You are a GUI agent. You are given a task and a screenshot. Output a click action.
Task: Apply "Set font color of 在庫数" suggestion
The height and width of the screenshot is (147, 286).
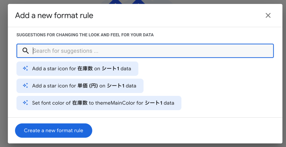click(99, 103)
